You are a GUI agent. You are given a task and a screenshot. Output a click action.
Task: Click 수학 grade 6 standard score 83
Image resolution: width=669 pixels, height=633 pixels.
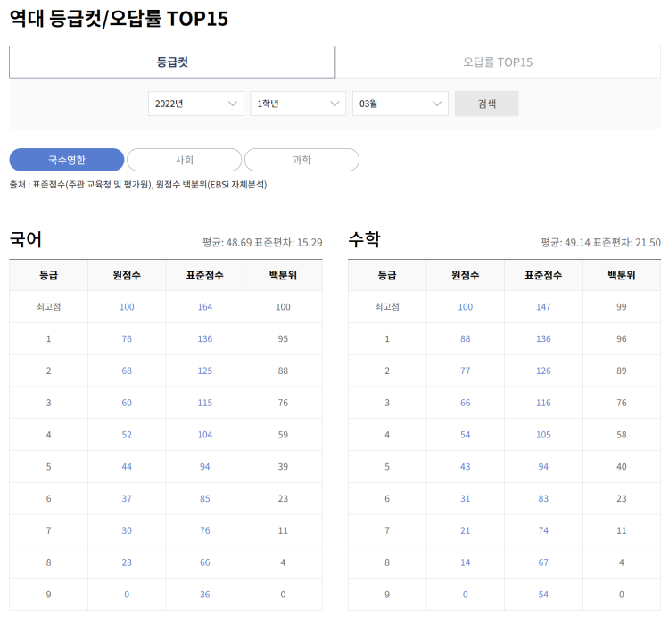coord(543,498)
